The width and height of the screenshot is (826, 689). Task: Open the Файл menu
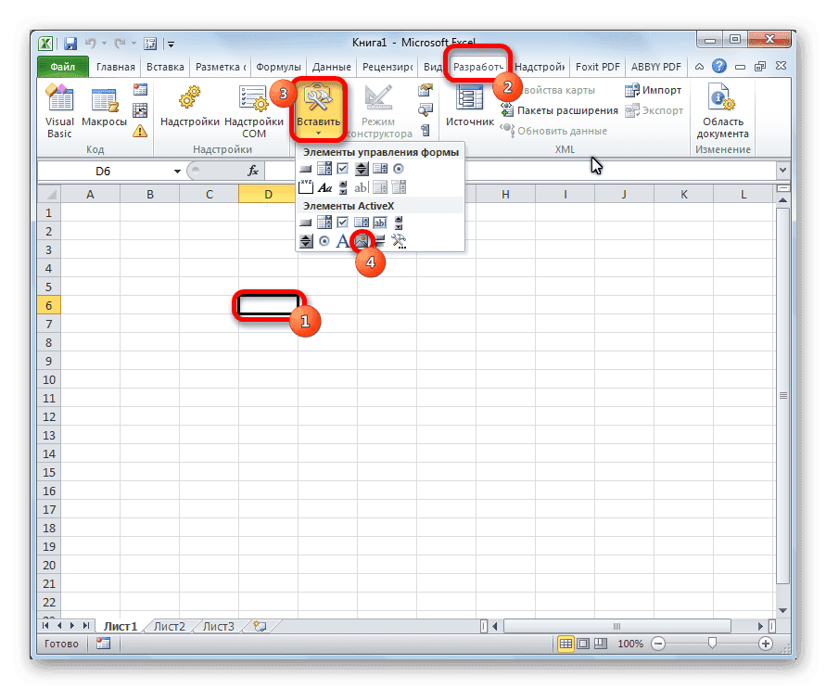pyautogui.click(x=60, y=66)
